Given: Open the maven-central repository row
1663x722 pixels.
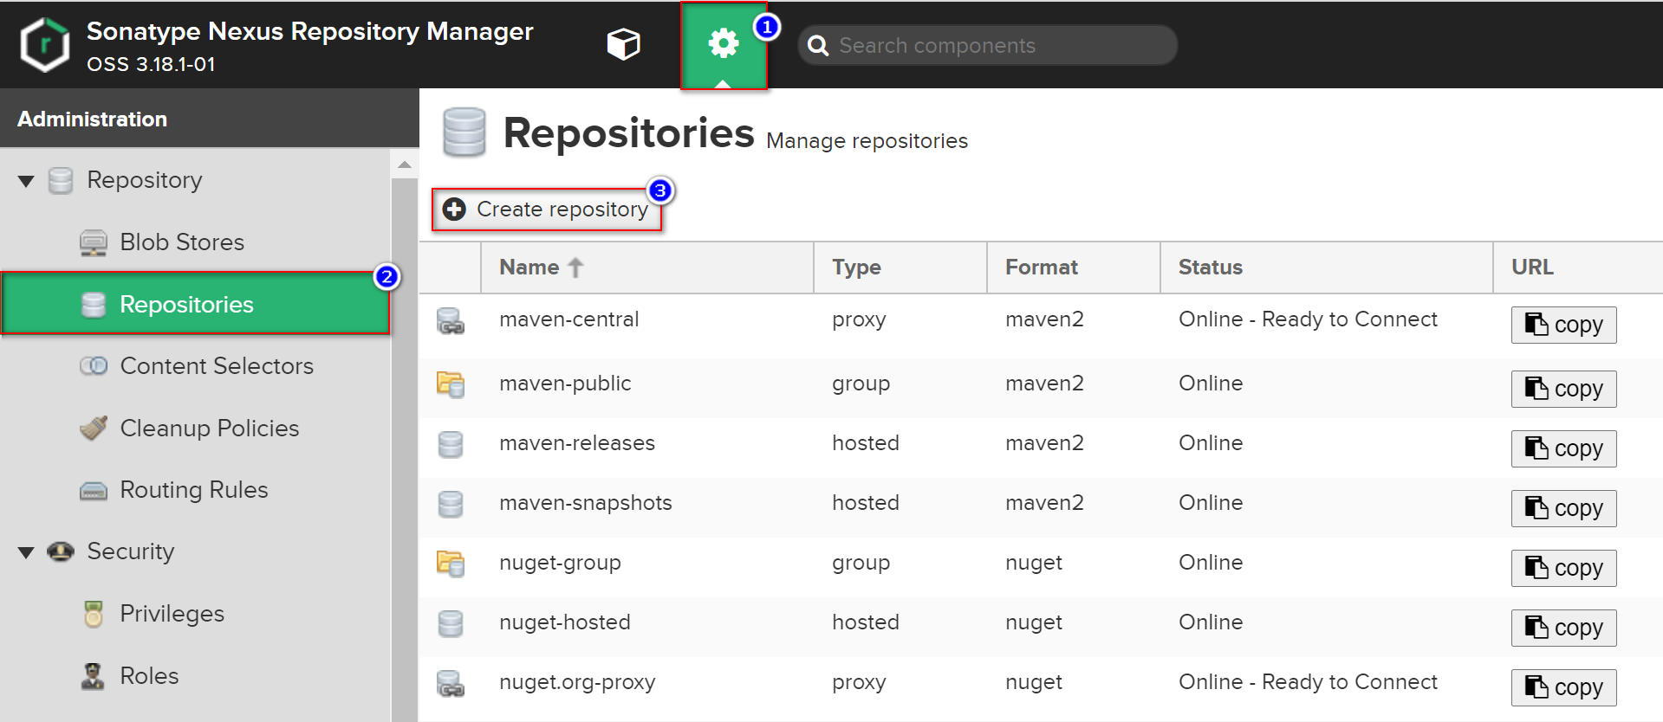Looking at the screenshot, I should pos(1041,325).
